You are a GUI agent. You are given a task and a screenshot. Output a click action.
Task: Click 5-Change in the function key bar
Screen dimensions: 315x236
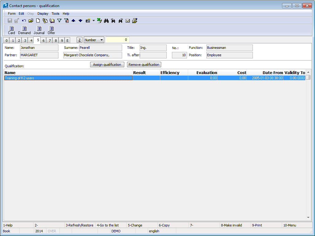pyautogui.click(x=142, y=225)
